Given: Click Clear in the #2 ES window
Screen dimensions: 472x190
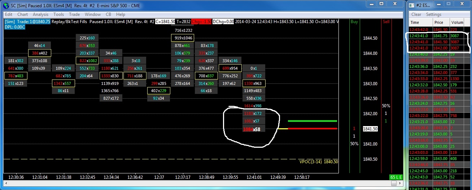Looking at the screenshot, I should (x=416, y=14).
